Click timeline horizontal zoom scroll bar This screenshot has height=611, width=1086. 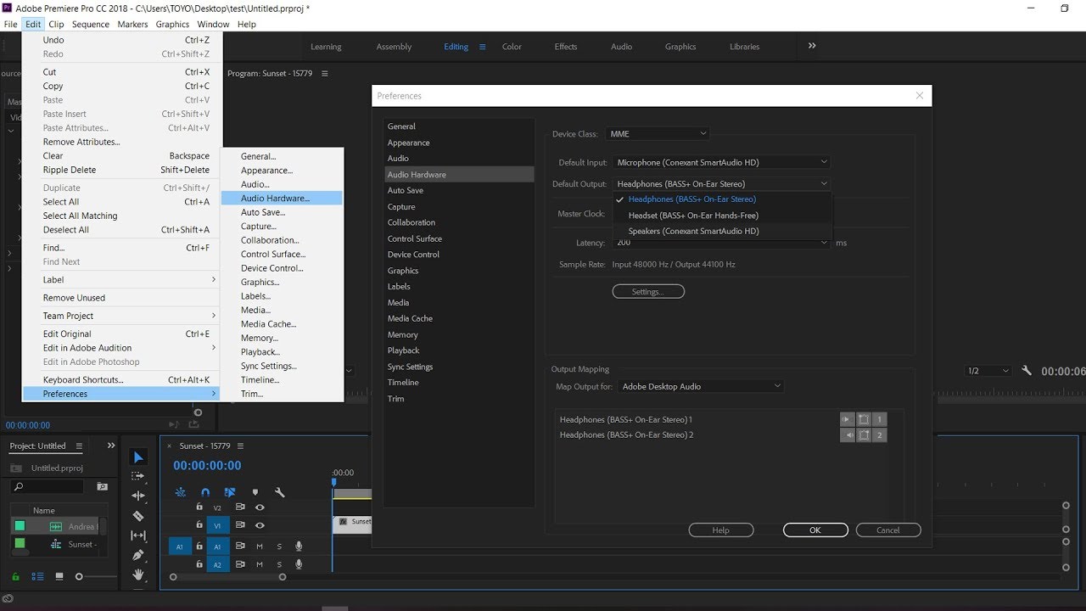227,577
